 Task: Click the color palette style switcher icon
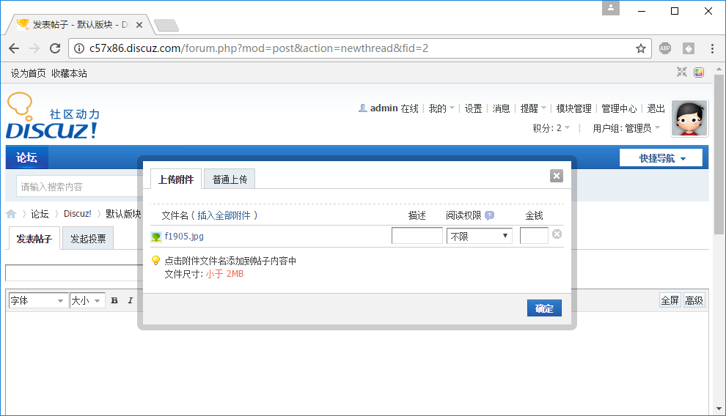tap(699, 73)
